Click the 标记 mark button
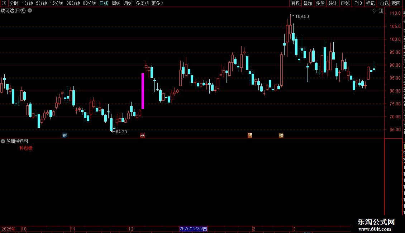The height and width of the screenshot is (233, 405). [370, 3]
